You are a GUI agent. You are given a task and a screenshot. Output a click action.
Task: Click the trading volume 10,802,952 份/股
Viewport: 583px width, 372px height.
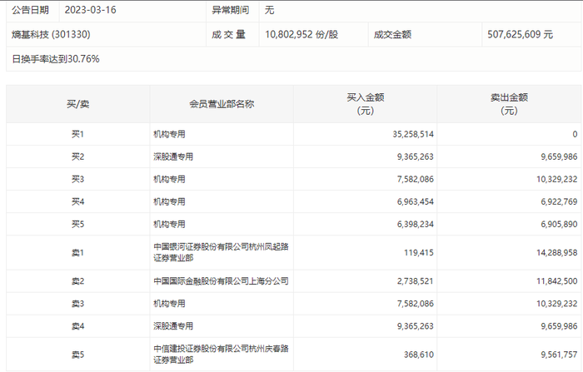[x=301, y=35]
